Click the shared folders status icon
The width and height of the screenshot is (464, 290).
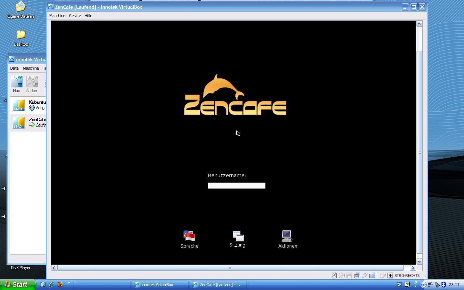pyautogui.click(x=372, y=275)
